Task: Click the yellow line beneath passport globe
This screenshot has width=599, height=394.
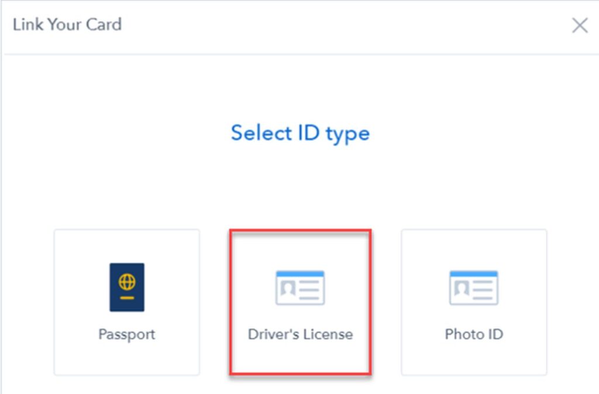Action: point(127,298)
